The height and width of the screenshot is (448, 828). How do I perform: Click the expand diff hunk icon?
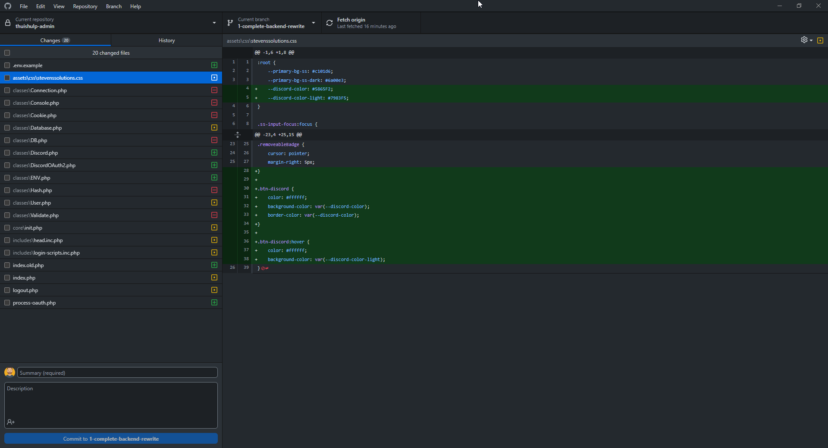(237, 135)
